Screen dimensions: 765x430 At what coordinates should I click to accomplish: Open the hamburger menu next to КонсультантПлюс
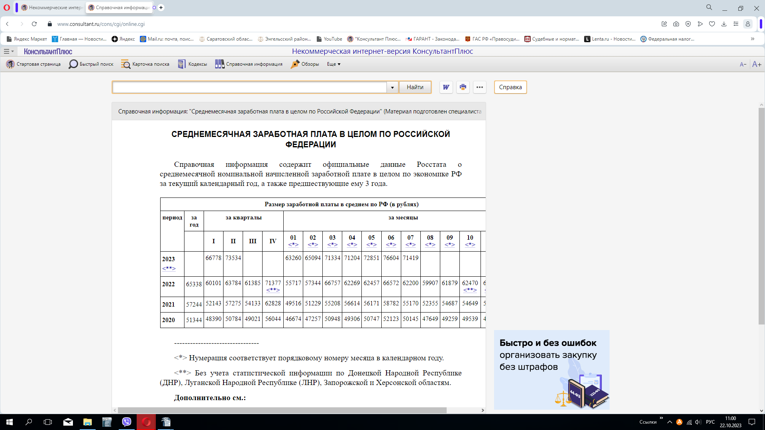click(8, 51)
